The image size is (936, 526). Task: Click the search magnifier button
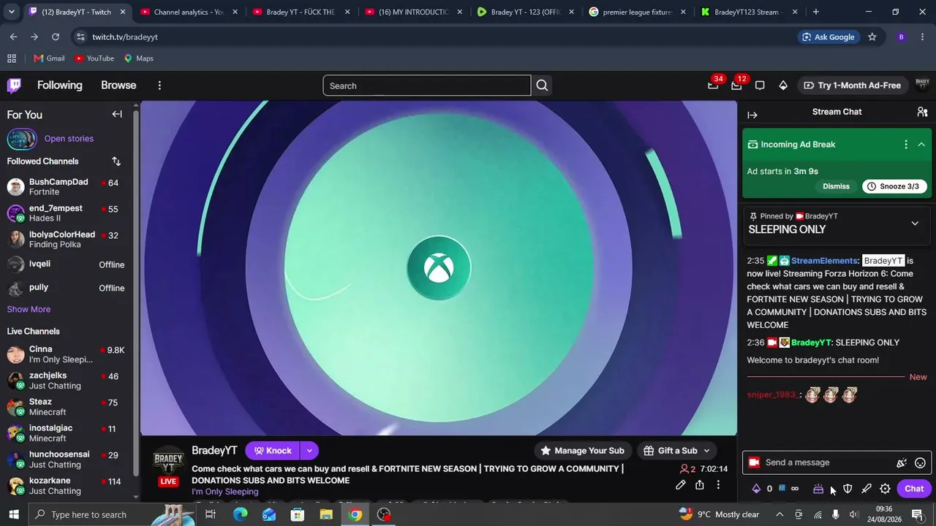[542, 85]
